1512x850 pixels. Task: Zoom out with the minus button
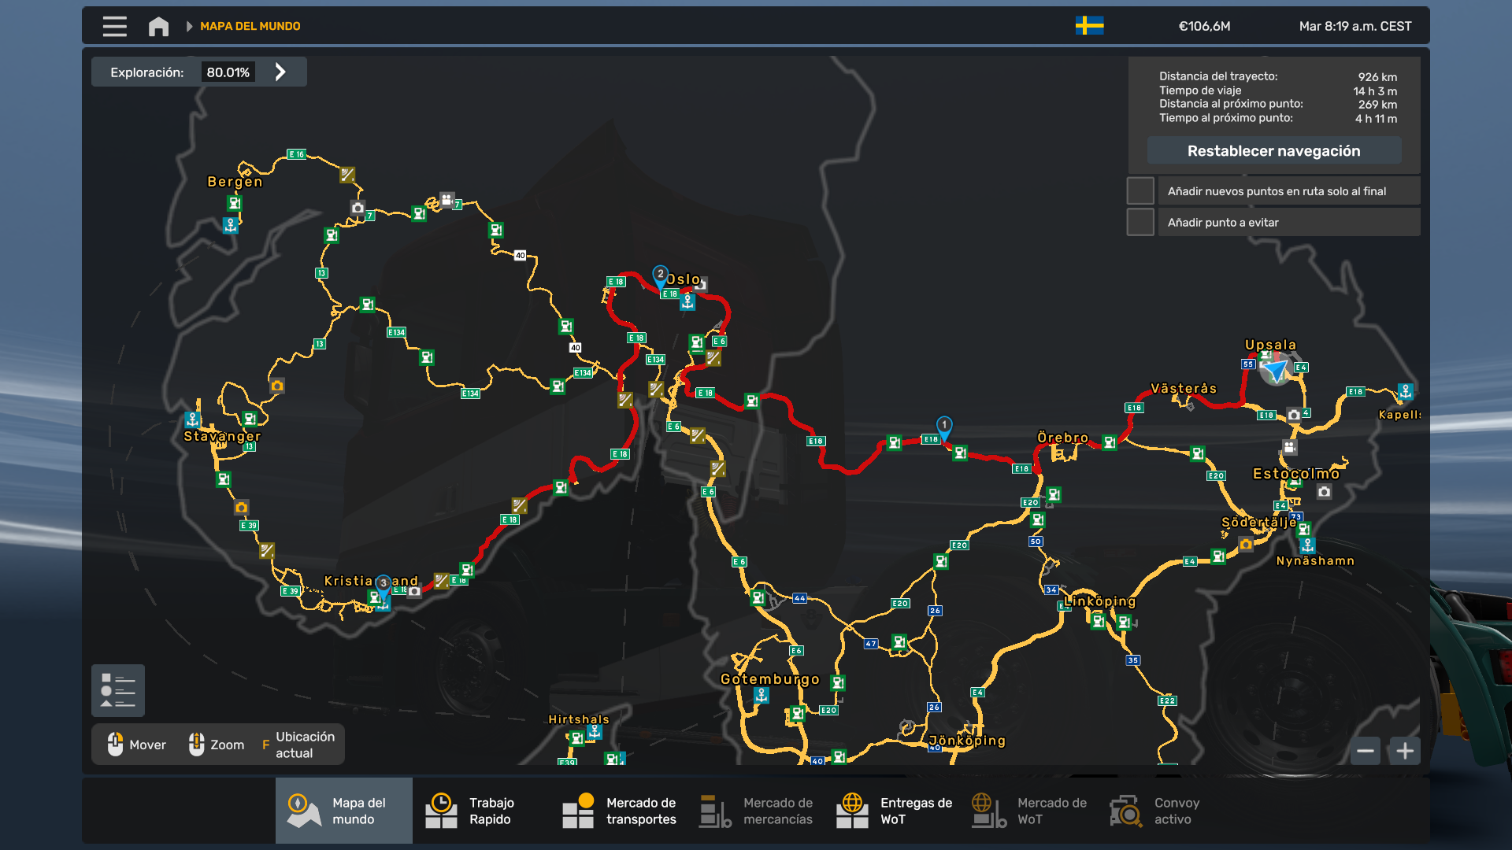pos(1366,751)
